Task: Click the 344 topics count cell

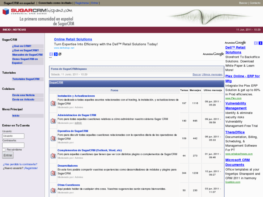Action: (x=184, y=173)
